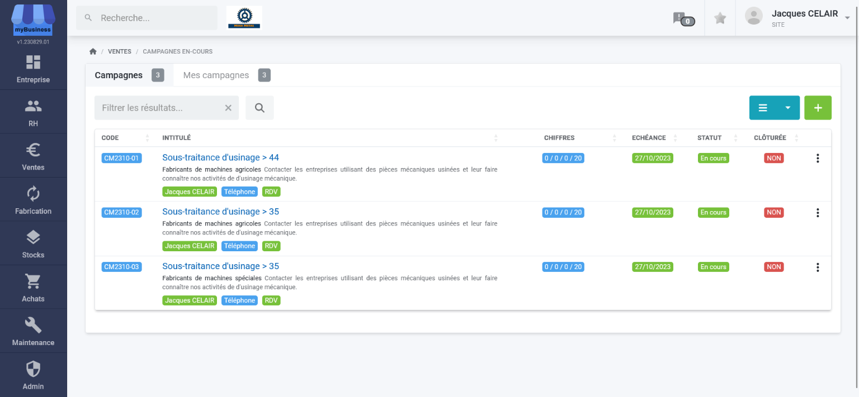Screen dimensions: 859x397
Task: Click the Campagnes en-cours breadcrumb
Action: pyautogui.click(x=178, y=51)
